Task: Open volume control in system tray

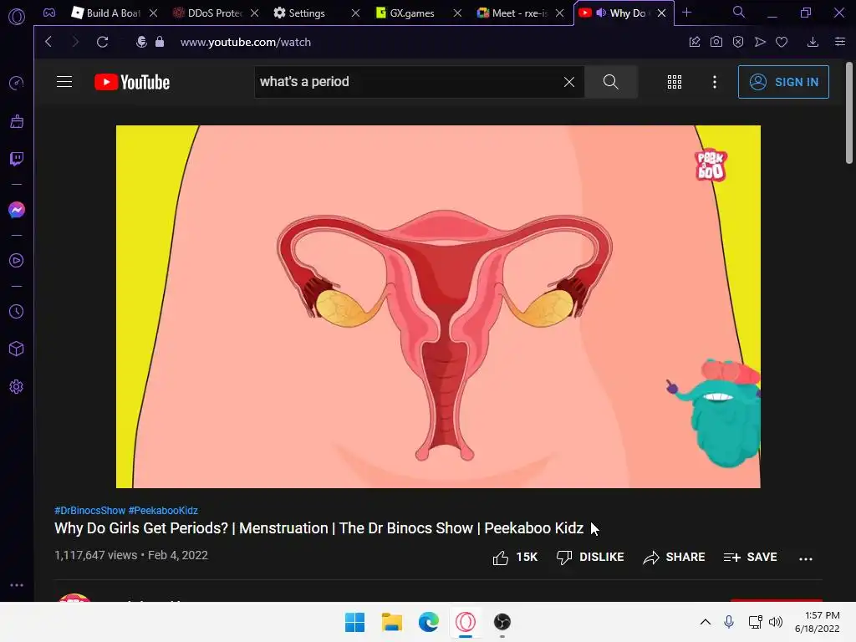Action: (x=775, y=622)
